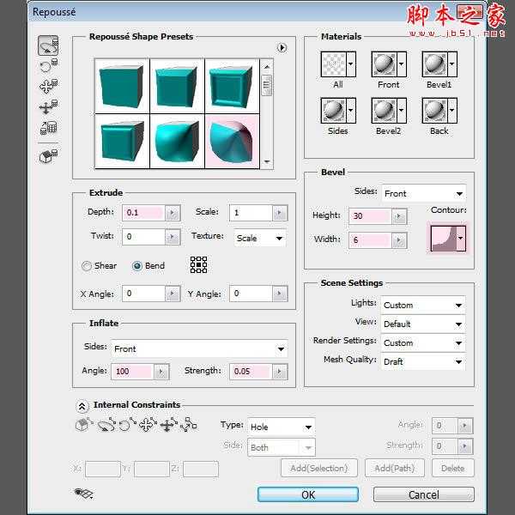This screenshot has width=515, height=515.
Task: Open the Bevel Sides dropdown
Action: tap(424, 193)
